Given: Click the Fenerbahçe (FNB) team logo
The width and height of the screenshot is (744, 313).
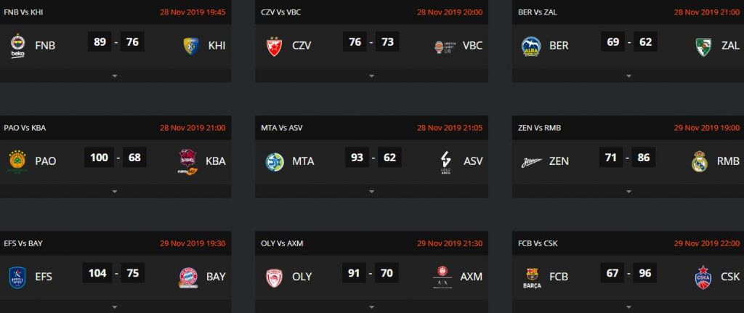Looking at the screenshot, I should coord(18,45).
